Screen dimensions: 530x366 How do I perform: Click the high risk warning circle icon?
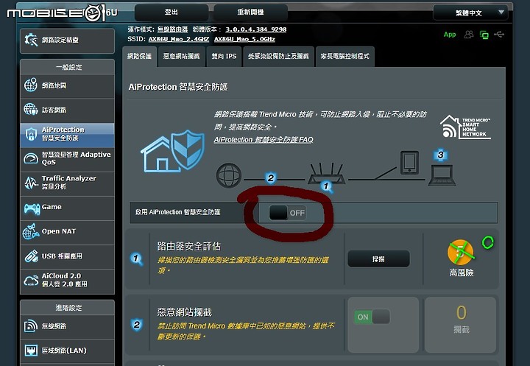coord(460,252)
